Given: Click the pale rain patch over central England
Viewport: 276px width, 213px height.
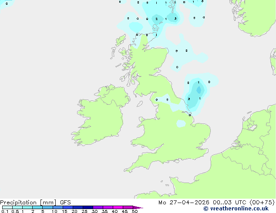Looking at the screenshot, I should point(181,123).
